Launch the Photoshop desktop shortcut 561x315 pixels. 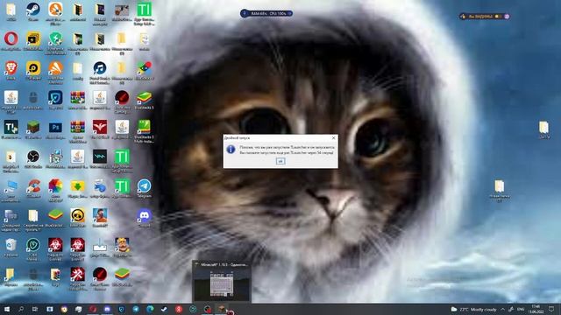[x=55, y=129]
